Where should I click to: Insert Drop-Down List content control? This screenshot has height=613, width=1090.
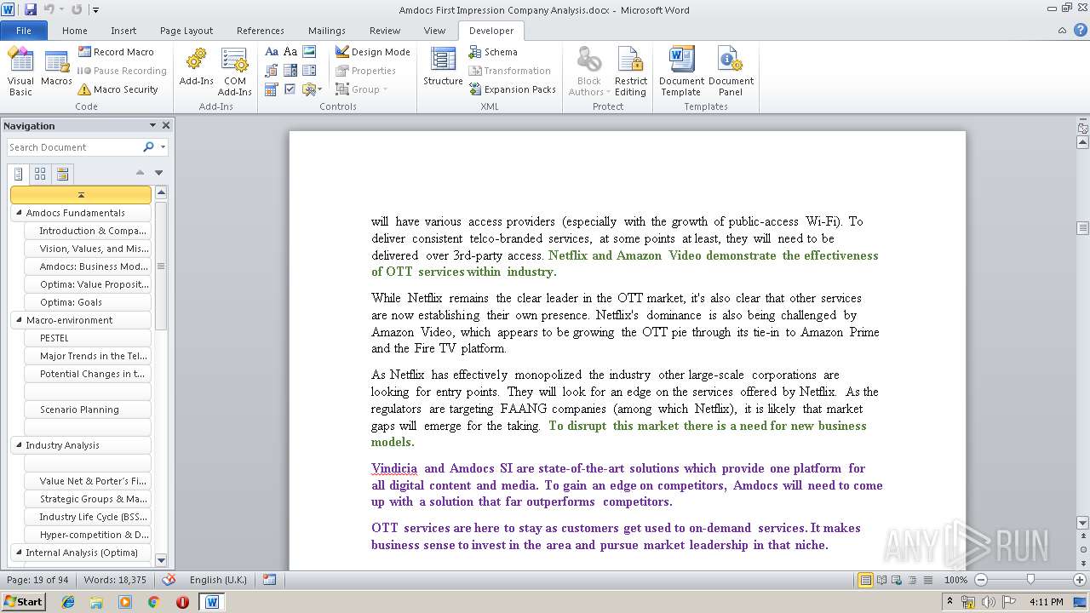(x=309, y=71)
